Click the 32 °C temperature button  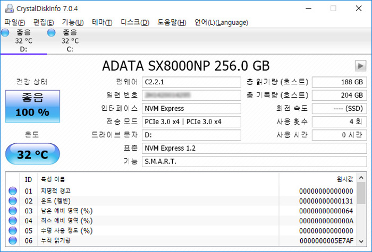(x=32, y=154)
